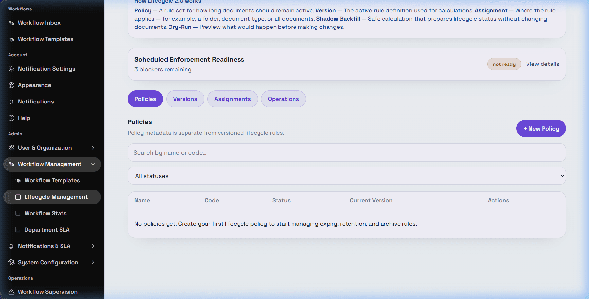The width and height of the screenshot is (589, 299).
Task: Click the Notification Settings sun icon
Action: (11, 69)
